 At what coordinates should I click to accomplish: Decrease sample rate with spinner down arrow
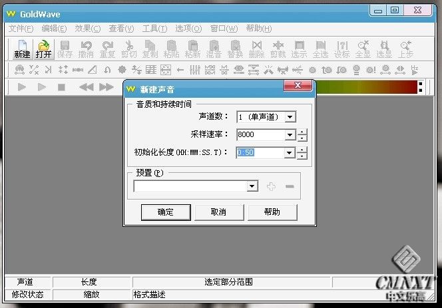click(x=302, y=138)
